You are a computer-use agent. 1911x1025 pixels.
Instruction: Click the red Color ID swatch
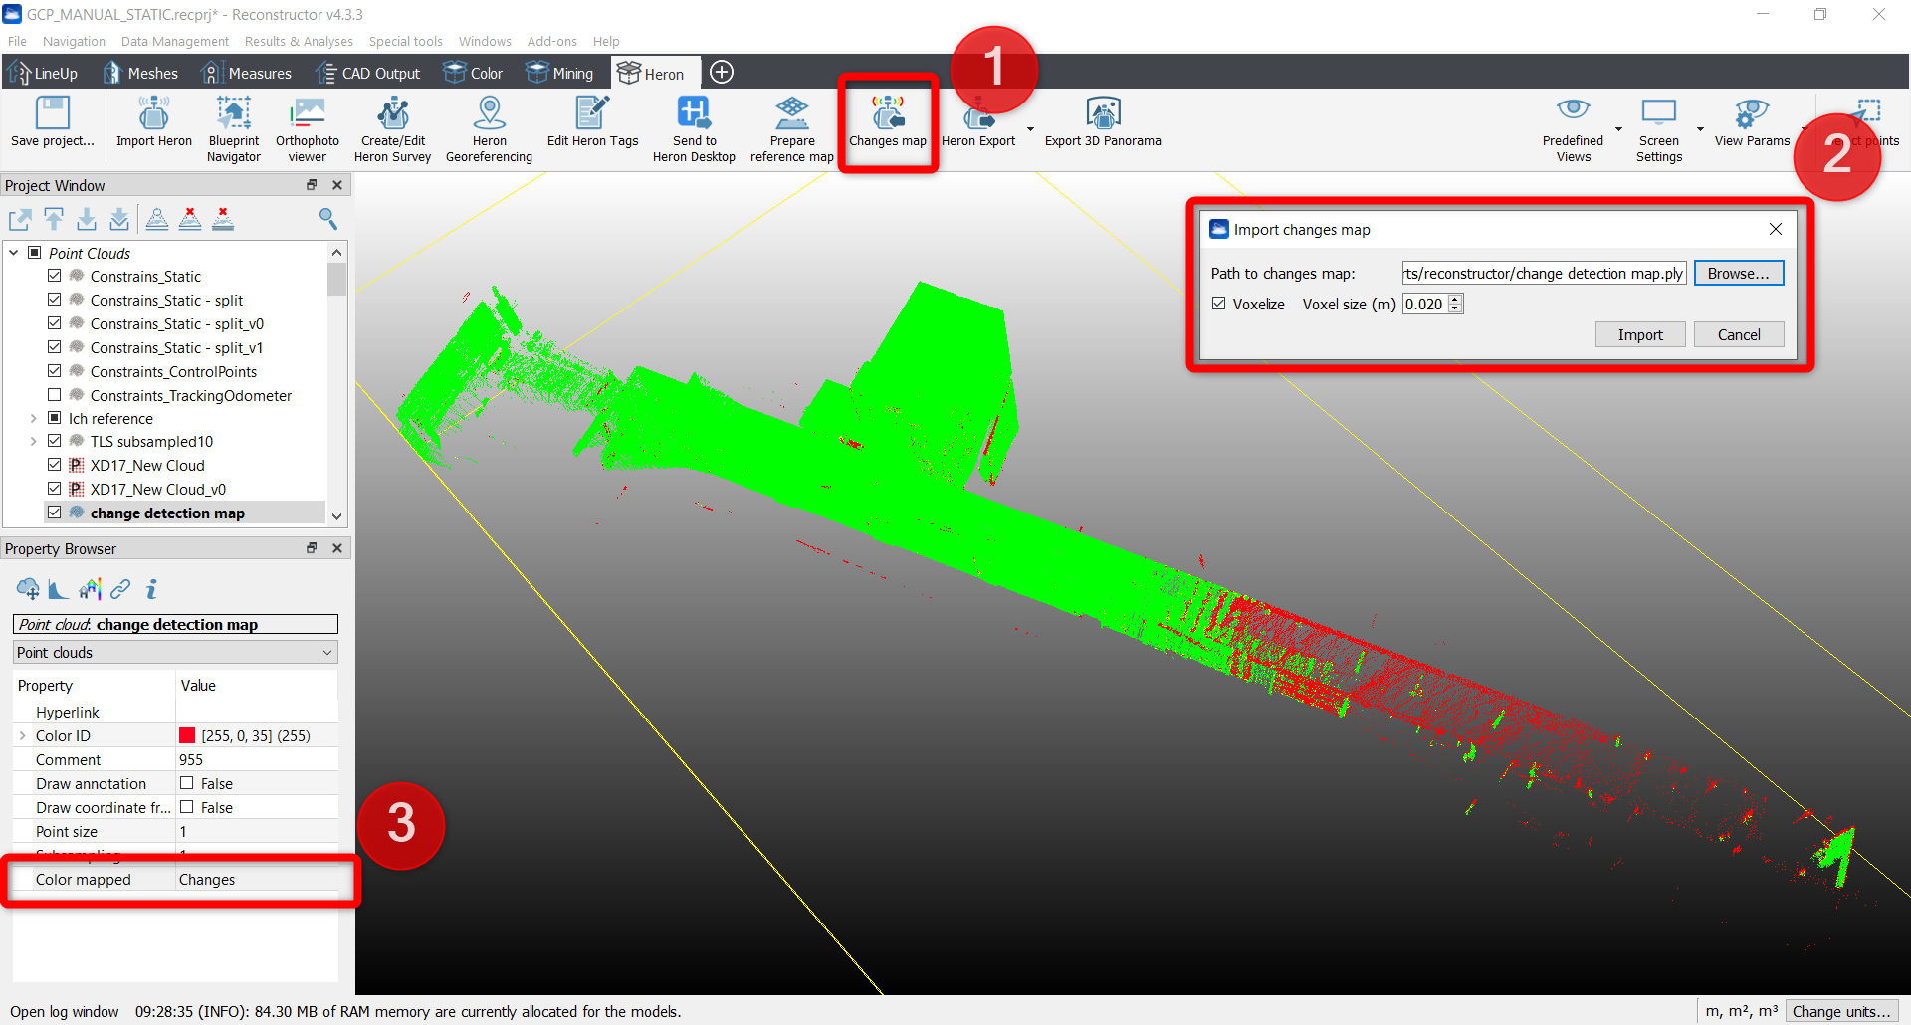click(x=187, y=736)
